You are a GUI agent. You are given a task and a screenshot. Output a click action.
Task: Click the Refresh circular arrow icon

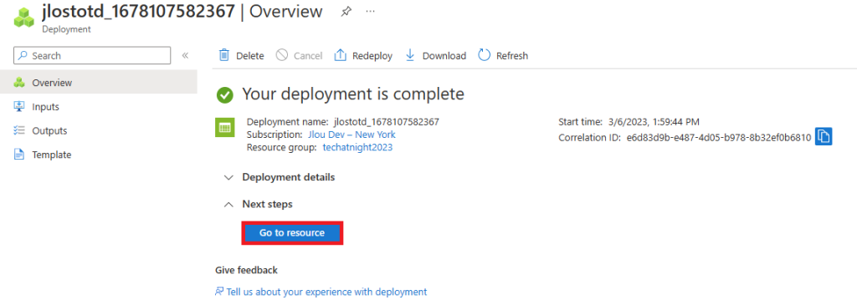pyautogui.click(x=485, y=55)
